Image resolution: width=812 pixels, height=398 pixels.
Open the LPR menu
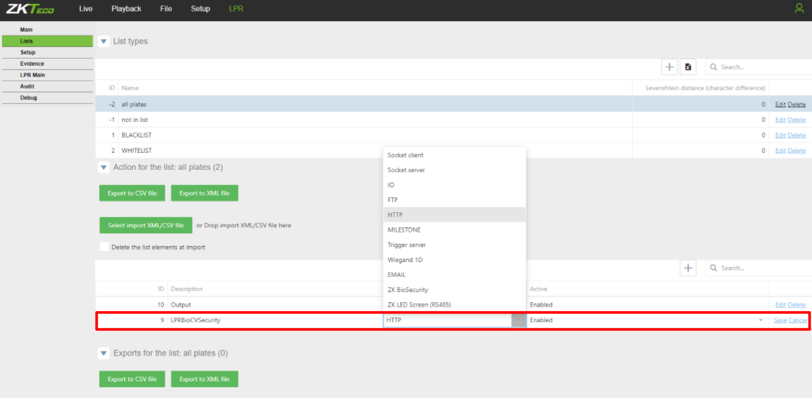tap(236, 9)
